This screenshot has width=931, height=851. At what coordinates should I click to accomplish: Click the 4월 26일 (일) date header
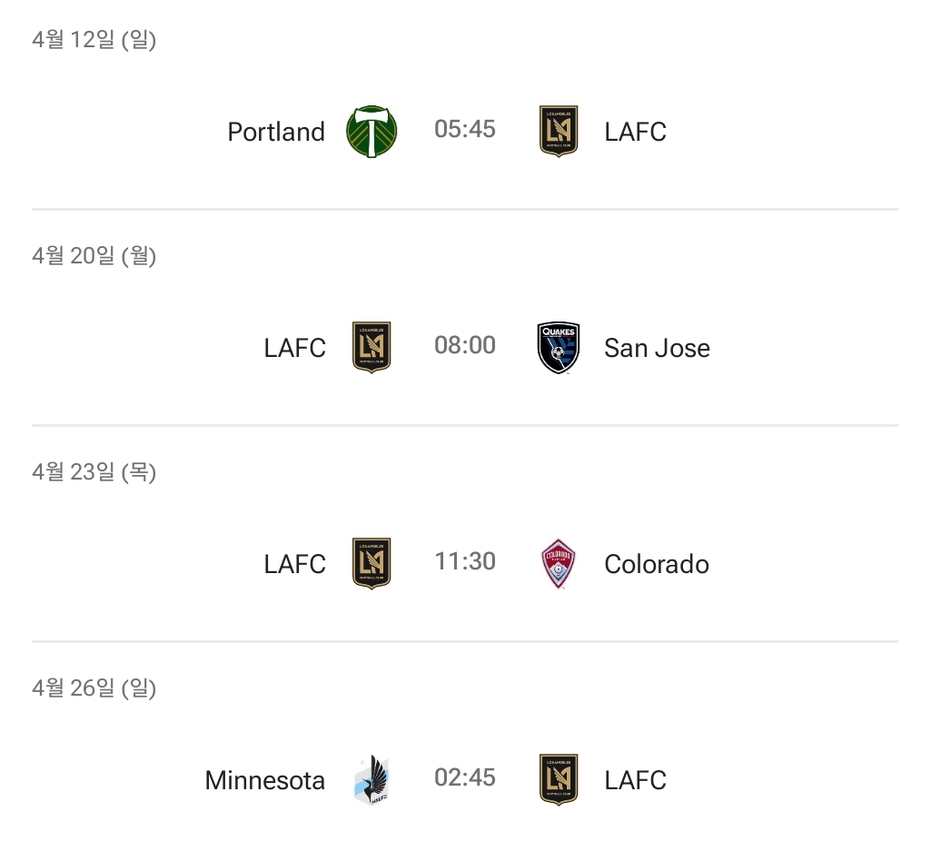point(94,688)
